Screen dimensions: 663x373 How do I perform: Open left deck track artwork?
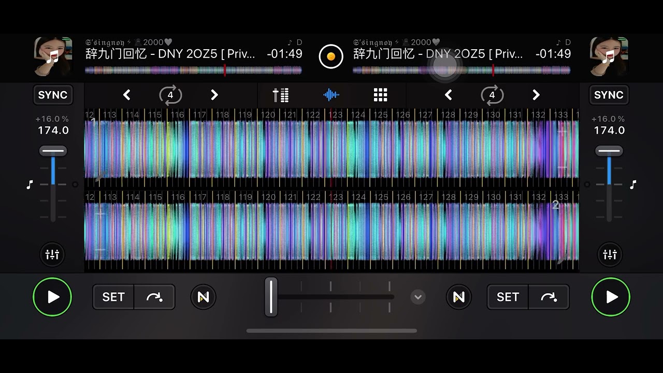[x=52, y=56]
